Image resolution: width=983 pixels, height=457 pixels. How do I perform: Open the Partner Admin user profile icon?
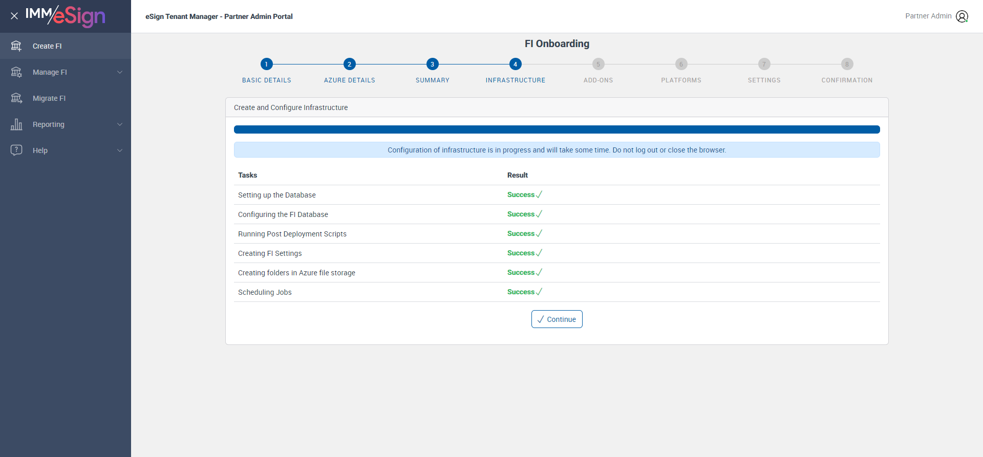tap(962, 16)
